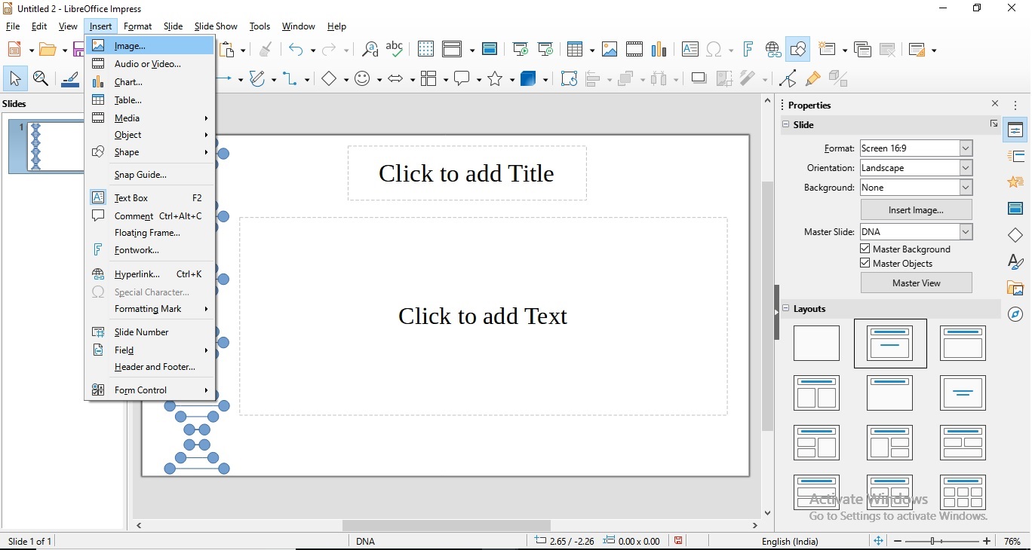Disable Master Objects in Properties

[x=865, y=264]
